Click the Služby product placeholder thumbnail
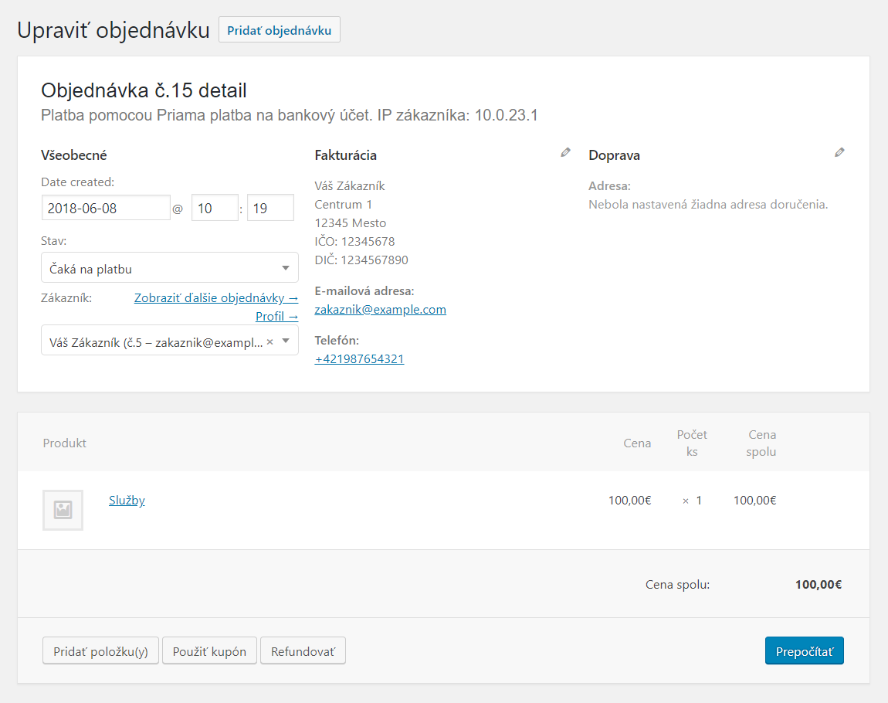The width and height of the screenshot is (888, 703). point(63,510)
